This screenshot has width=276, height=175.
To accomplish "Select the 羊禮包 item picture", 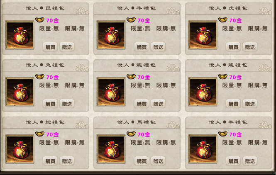I will [203, 149].
